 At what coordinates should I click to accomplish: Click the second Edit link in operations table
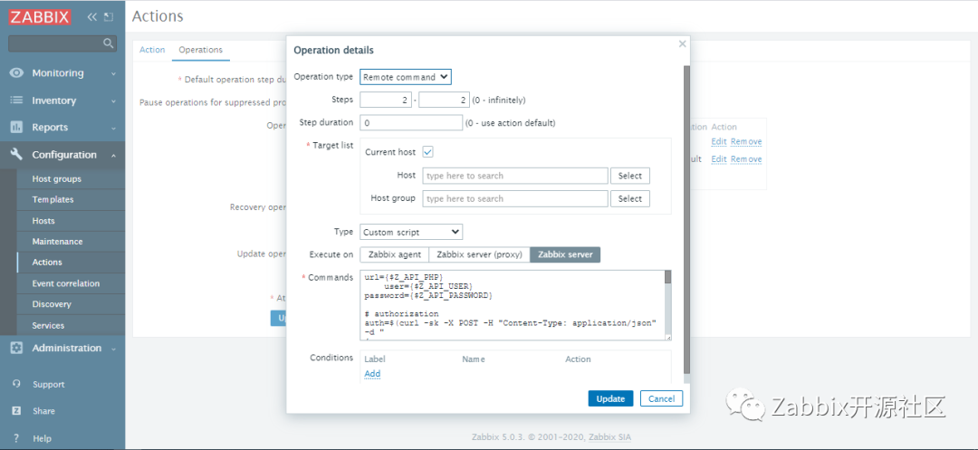719,159
